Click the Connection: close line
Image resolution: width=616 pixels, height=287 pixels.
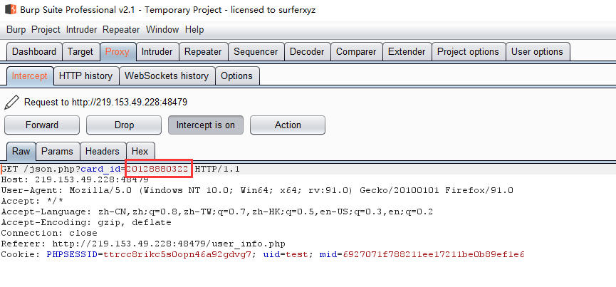[x=49, y=233]
